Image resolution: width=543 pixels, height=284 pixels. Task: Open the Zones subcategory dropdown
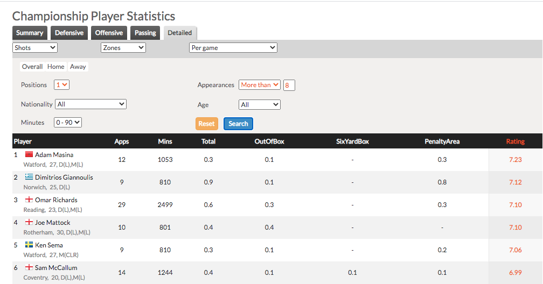[x=123, y=48]
